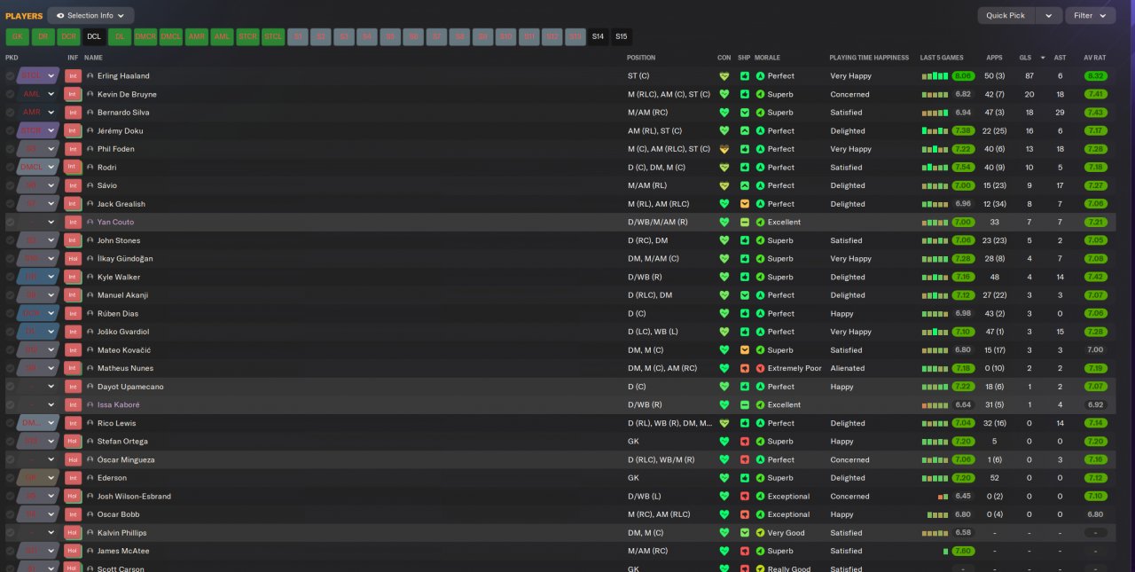Click the eye icon in Selection Info
The height and width of the screenshot is (572, 1135).
tap(60, 16)
